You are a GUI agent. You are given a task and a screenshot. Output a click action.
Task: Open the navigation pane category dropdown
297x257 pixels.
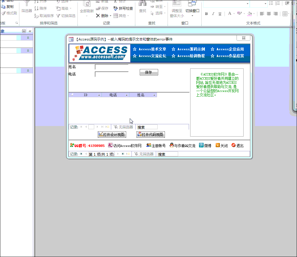click(24, 31)
